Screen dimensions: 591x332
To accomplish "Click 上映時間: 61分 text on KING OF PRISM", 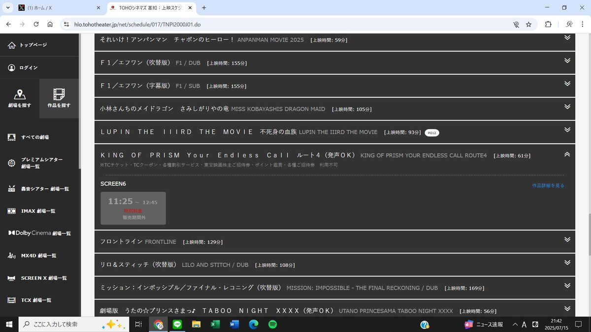I will tap(512, 156).
